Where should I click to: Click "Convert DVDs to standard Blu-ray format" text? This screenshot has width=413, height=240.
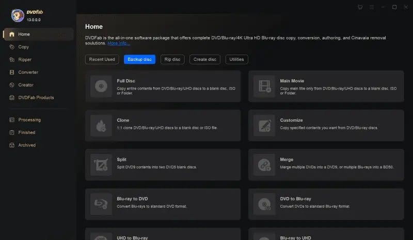315,207
